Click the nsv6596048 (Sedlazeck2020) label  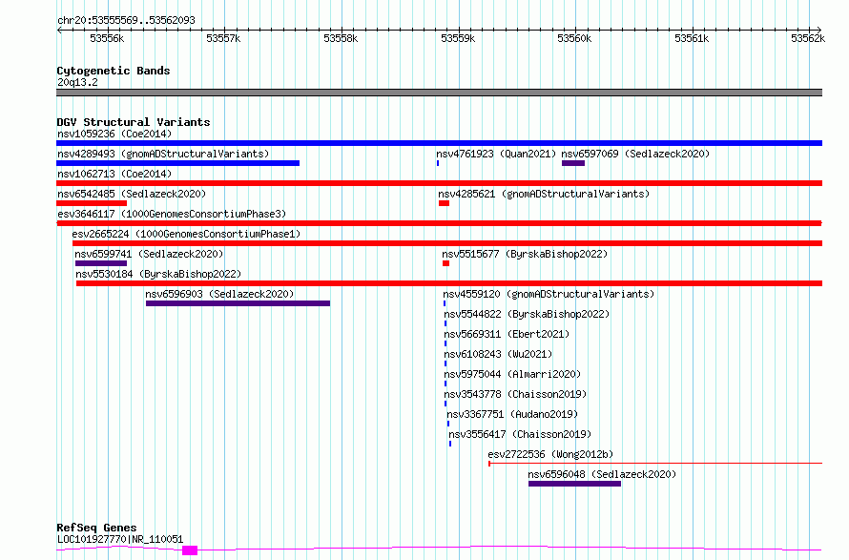click(602, 474)
